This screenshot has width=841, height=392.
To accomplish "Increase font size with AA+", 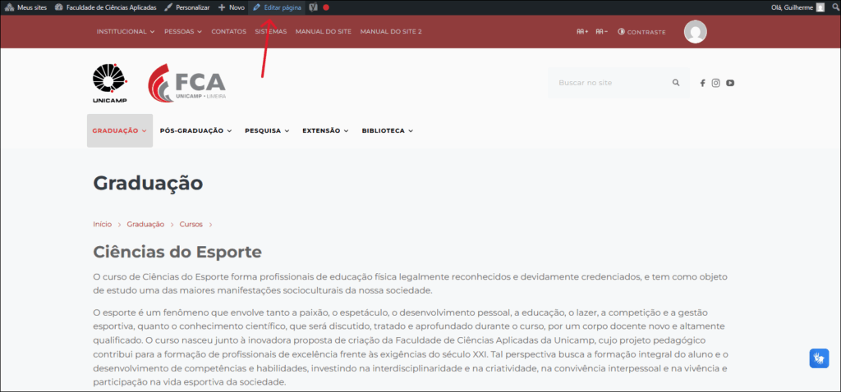I will pos(582,32).
